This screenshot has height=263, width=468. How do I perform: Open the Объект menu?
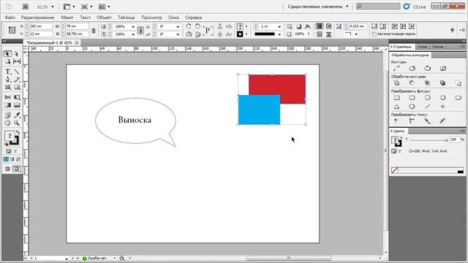104,18
